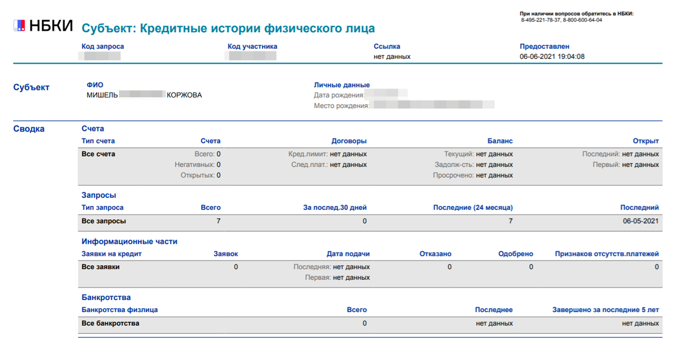Select the 'Все счета' row label
This screenshot has width=675, height=355.
[98, 154]
